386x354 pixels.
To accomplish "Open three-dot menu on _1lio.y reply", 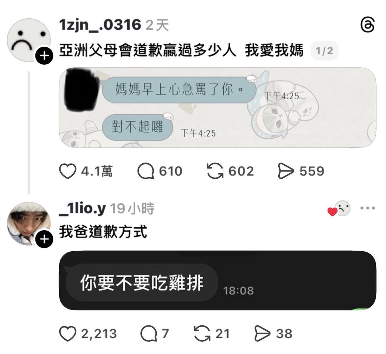I will [368, 208].
